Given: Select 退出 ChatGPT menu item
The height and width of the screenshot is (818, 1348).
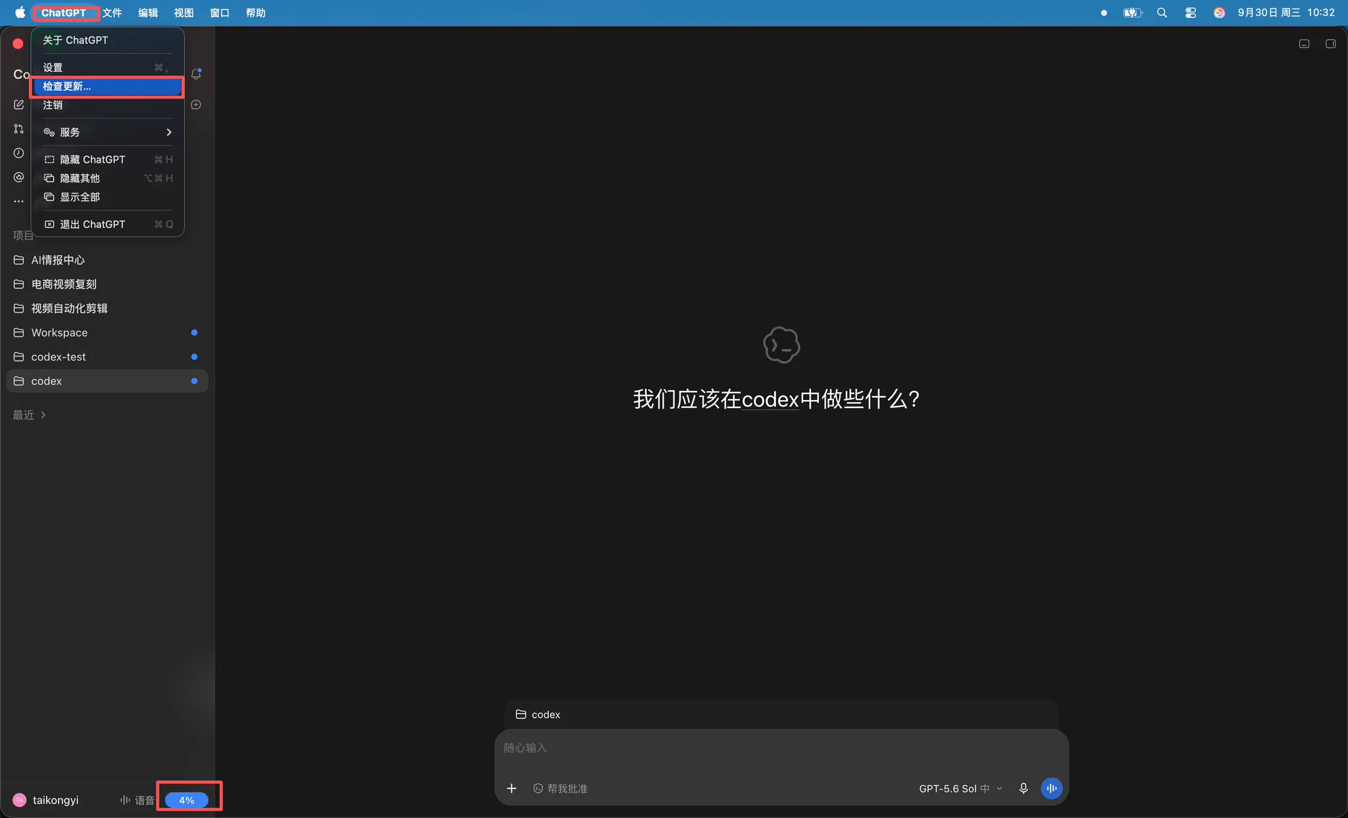Looking at the screenshot, I should 107,224.
